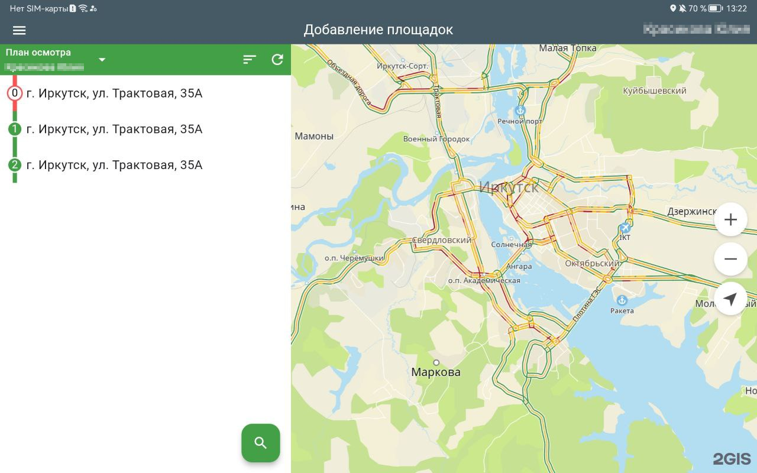Click the green circle marker numbered 2
This screenshot has height=473, width=757.
tap(15, 165)
